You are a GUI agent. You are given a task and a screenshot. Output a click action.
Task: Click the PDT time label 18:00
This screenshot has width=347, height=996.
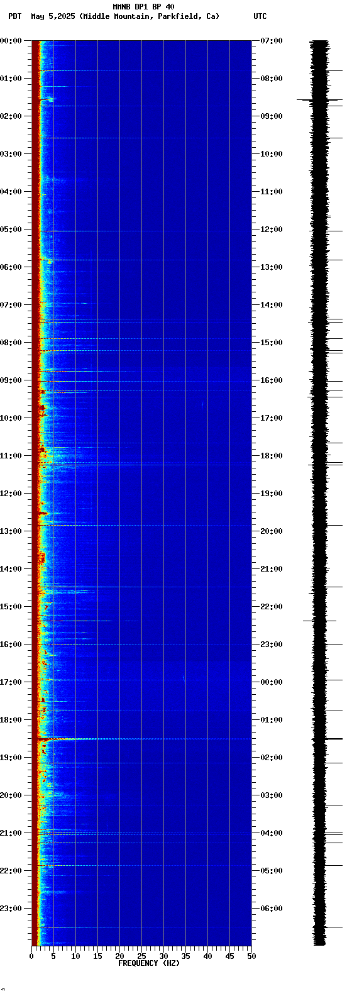(x=11, y=720)
